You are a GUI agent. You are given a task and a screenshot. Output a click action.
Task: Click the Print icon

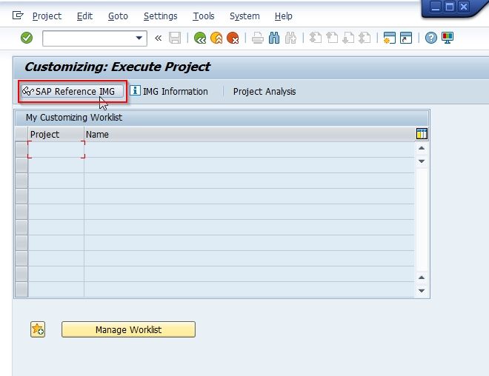coord(258,38)
